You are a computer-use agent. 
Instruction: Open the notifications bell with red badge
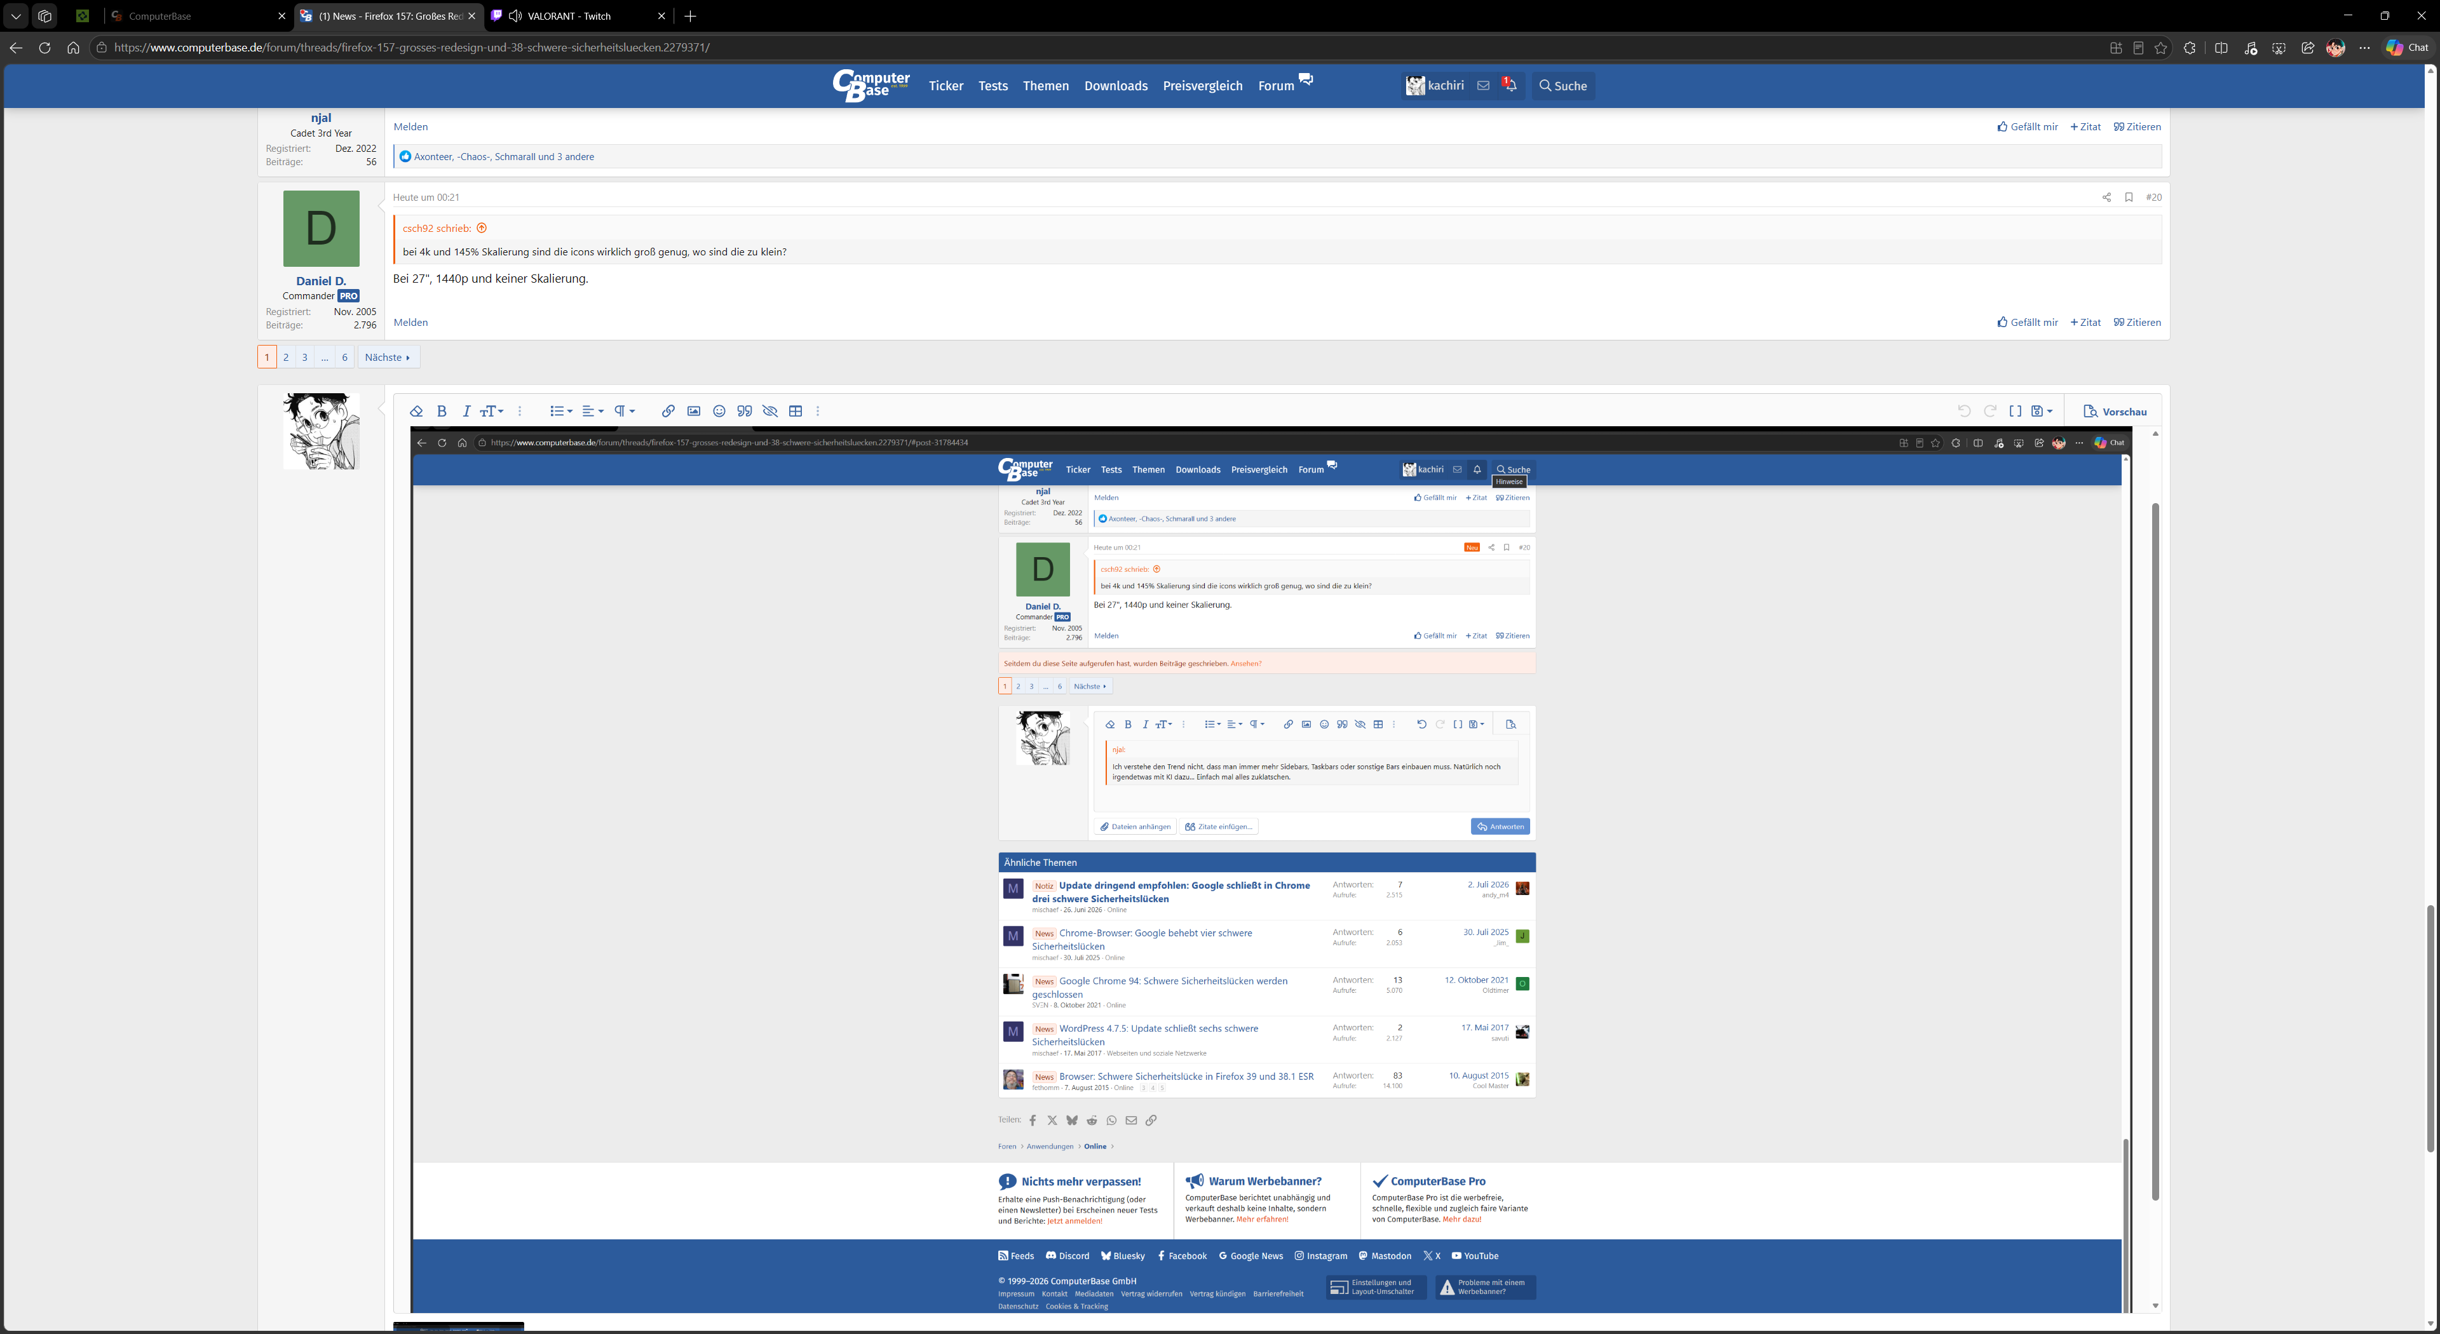click(1510, 85)
